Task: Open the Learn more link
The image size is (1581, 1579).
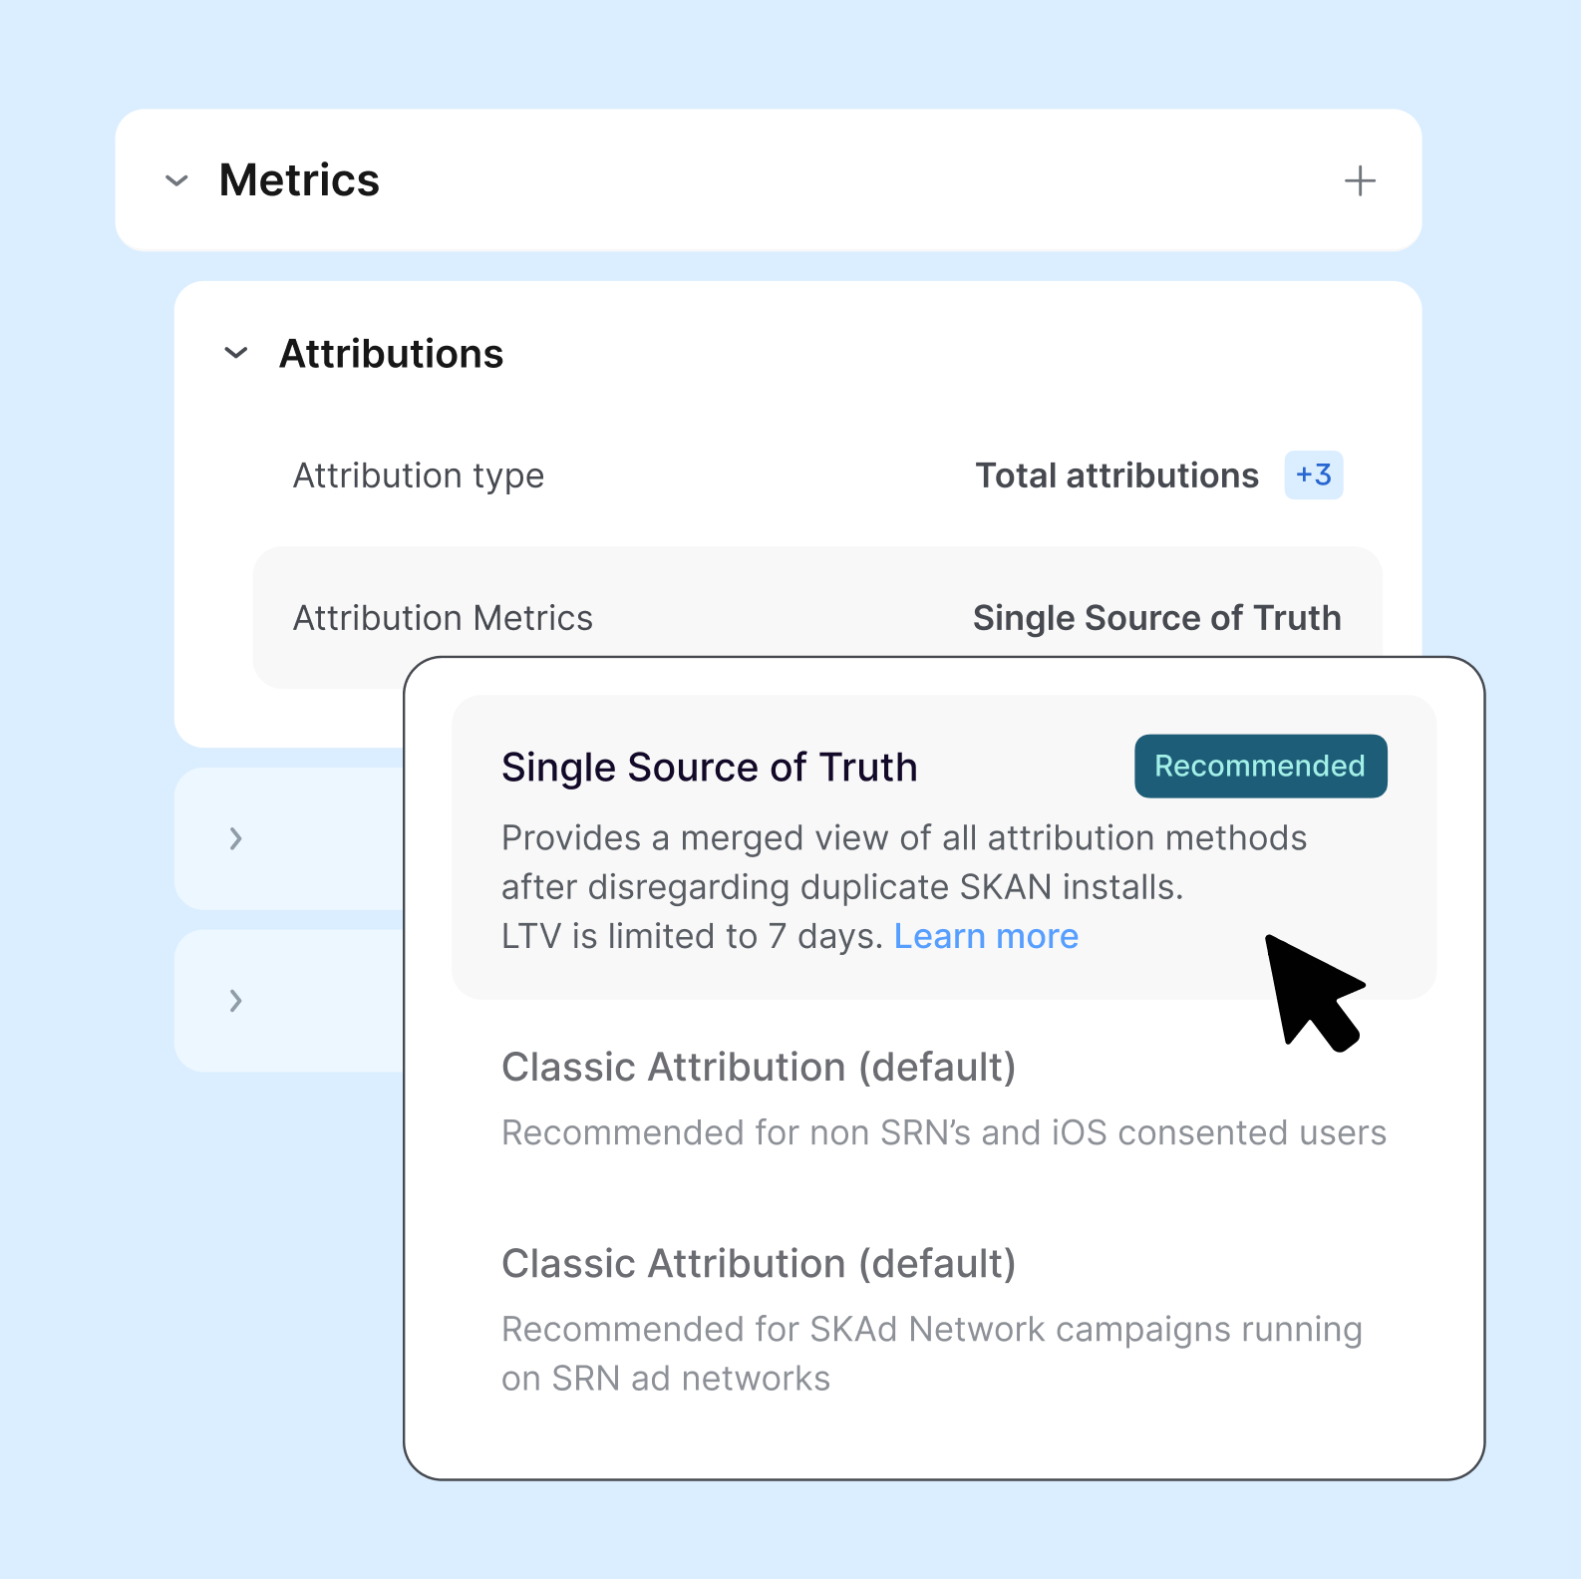Action: click(986, 937)
